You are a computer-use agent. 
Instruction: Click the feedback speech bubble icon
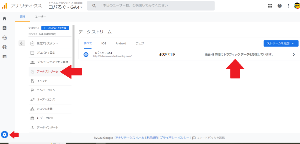(194, 138)
